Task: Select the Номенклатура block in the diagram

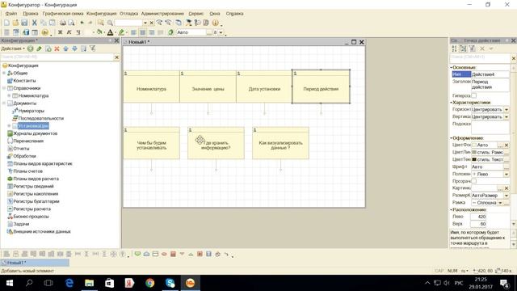Action: click(x=151, y=86)
